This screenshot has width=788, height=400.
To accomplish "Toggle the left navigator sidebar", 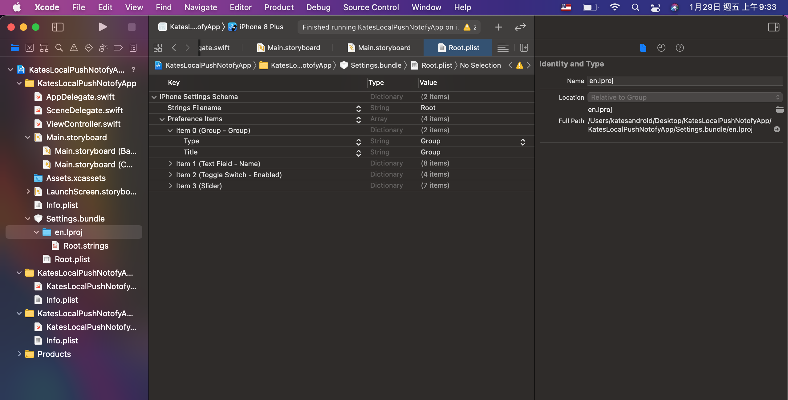I will (58, 27).
